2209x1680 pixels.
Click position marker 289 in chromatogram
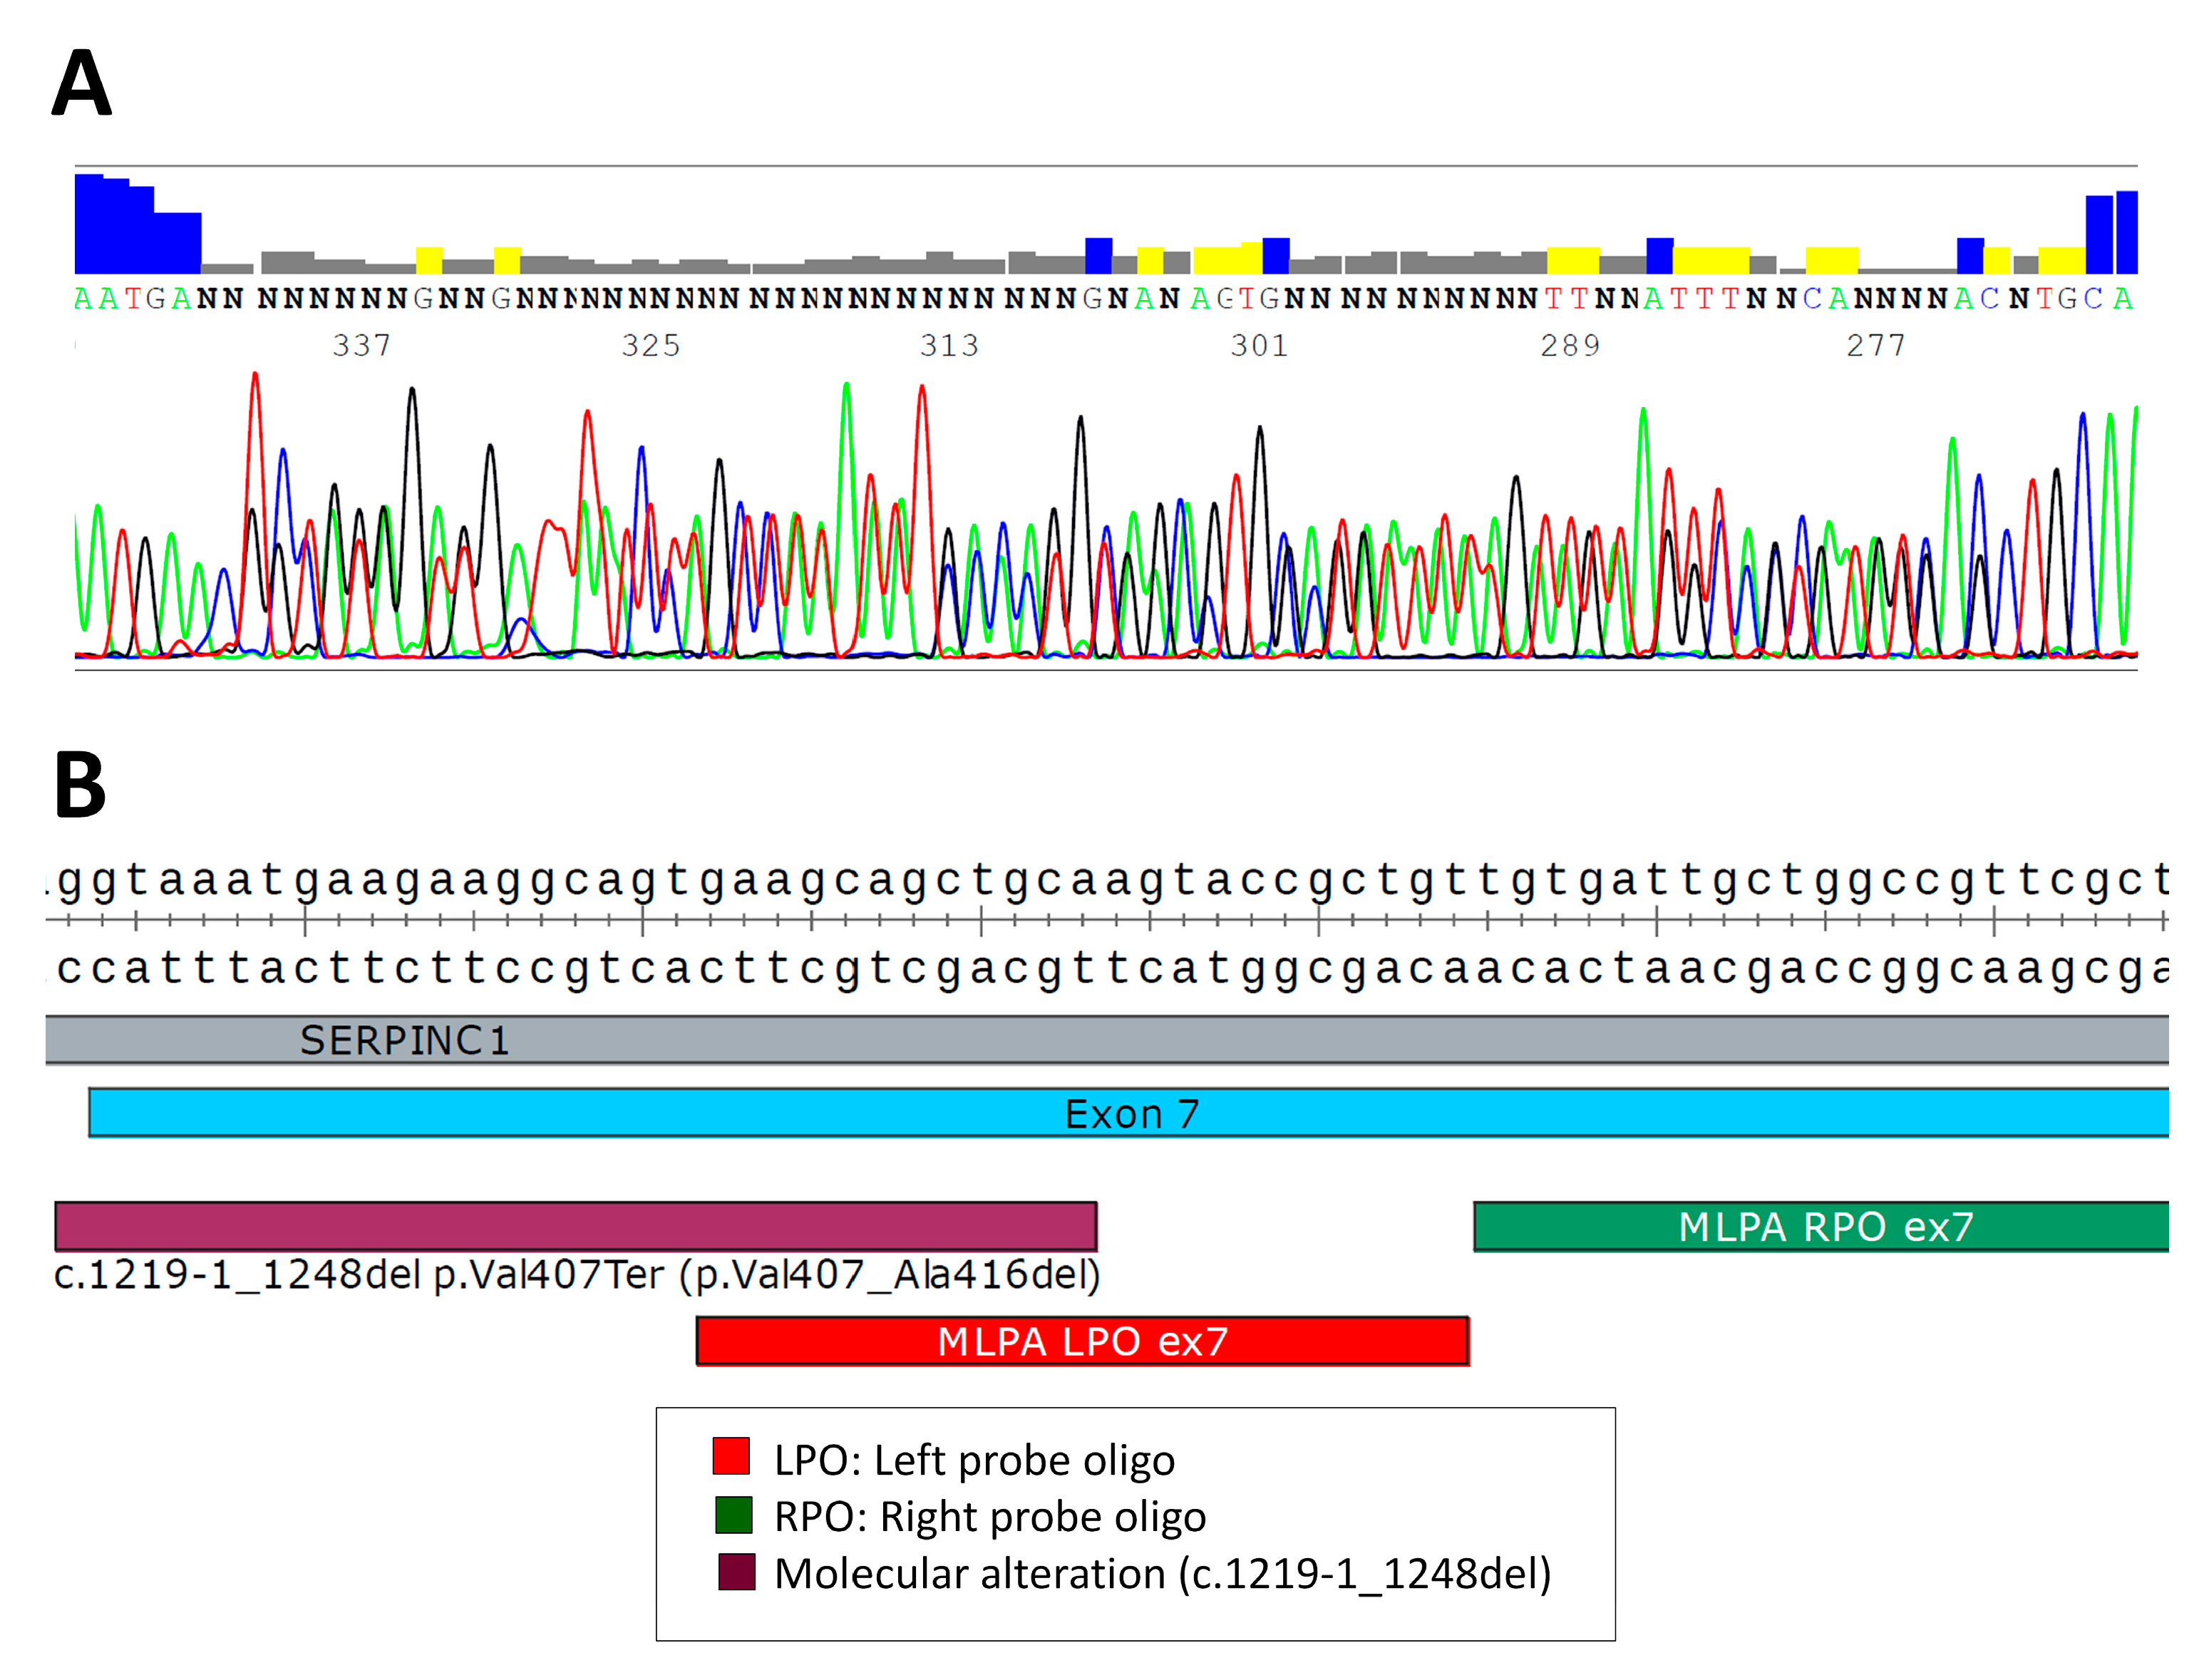click(1570, 346)
